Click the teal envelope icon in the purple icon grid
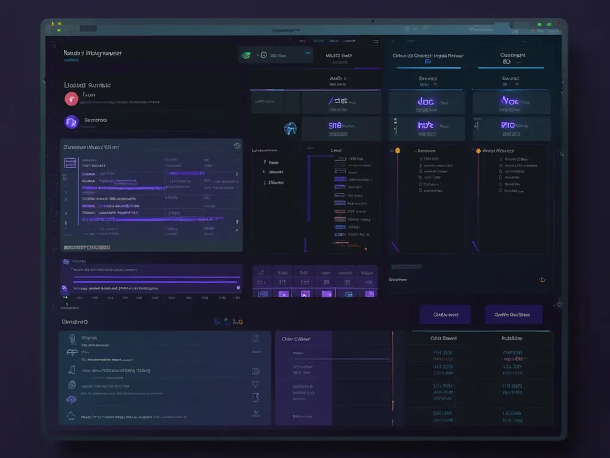 348,294
